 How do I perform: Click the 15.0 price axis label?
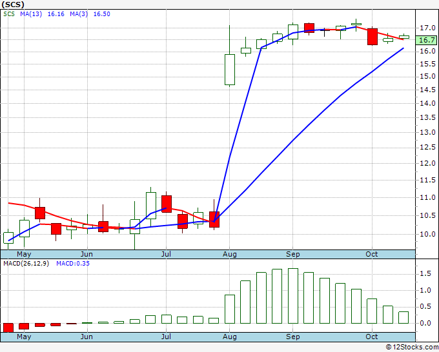pos(427,76)
